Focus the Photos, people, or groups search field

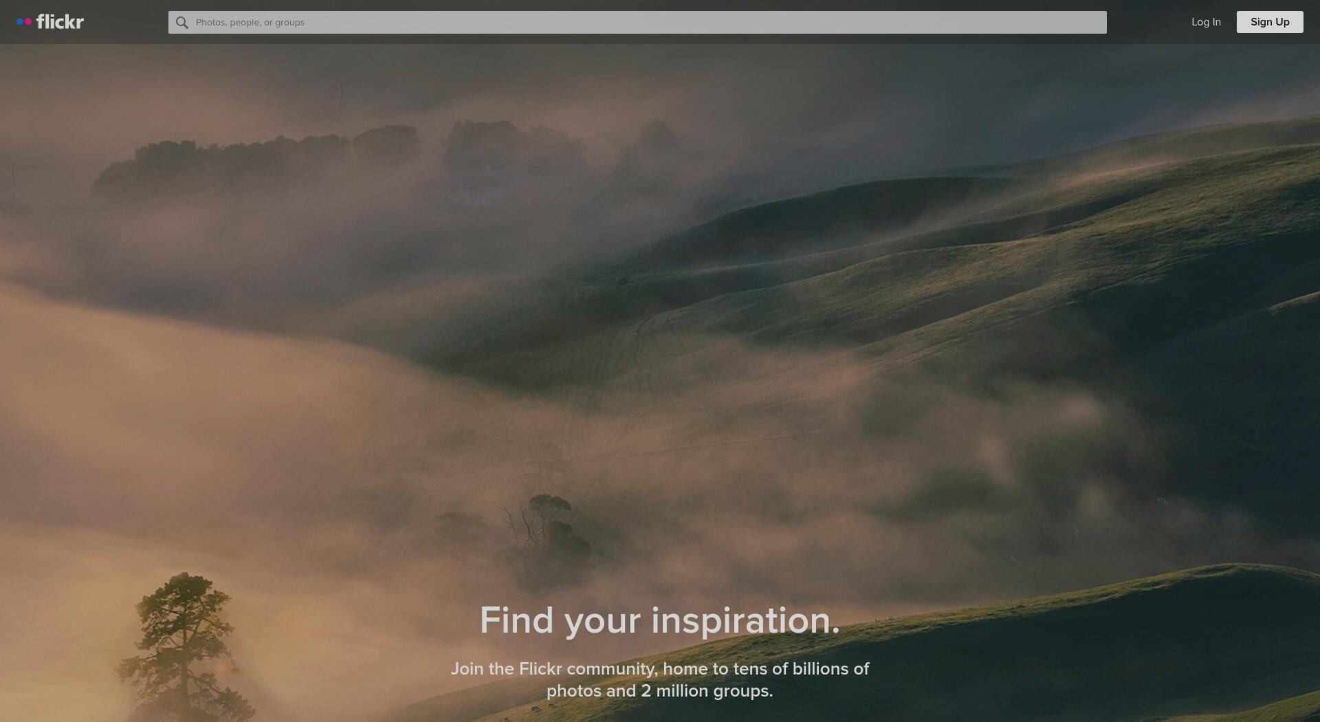click(x=637, y=22)
